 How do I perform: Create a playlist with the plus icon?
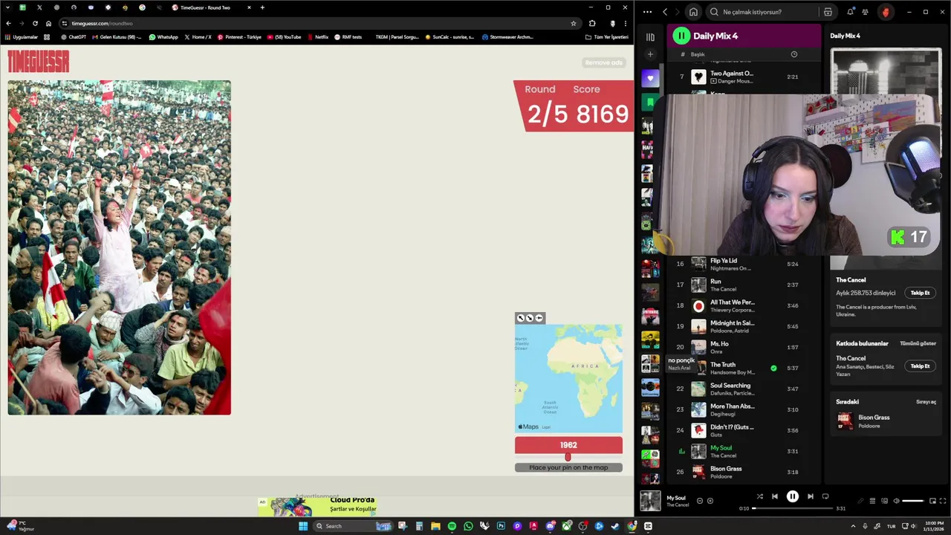pyautogui.click(x=650, y=54)
